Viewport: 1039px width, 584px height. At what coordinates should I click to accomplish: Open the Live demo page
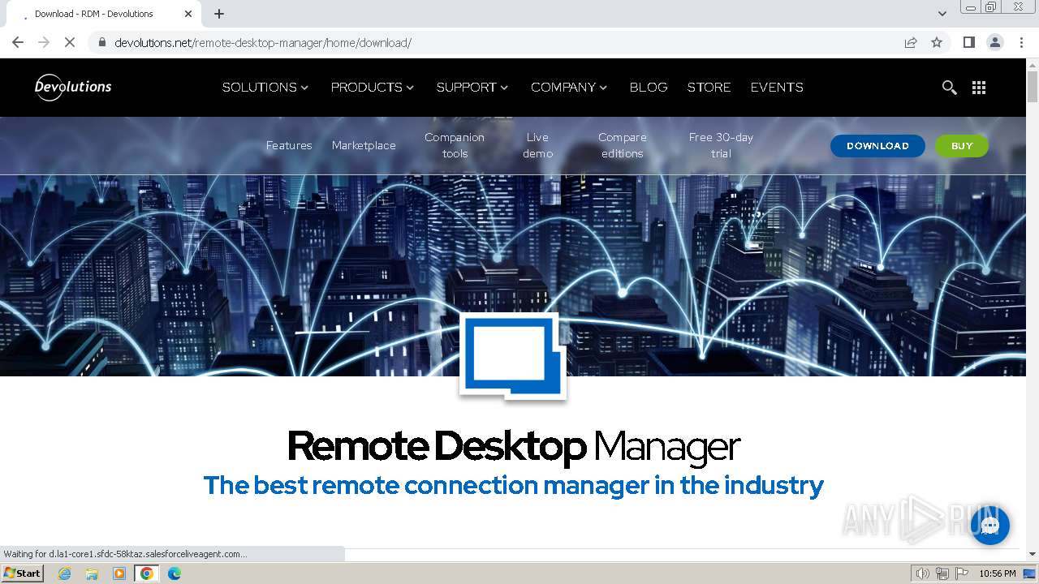point(537,145)
